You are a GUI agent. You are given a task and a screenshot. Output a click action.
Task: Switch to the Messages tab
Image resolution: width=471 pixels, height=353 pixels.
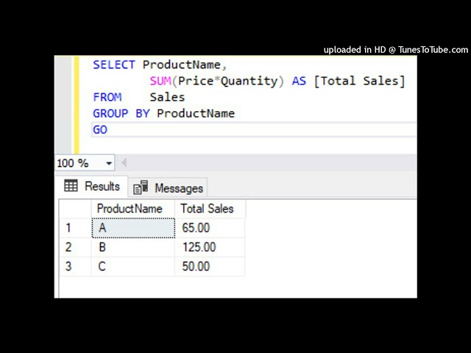168,188
